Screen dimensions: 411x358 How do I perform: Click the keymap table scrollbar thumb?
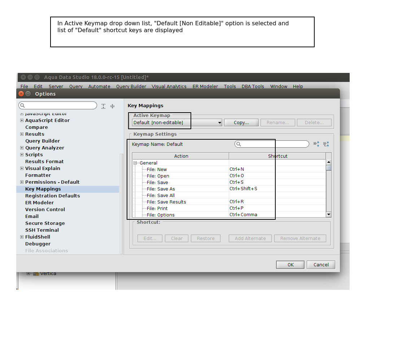pyautogui.click(x=329, y=168)
